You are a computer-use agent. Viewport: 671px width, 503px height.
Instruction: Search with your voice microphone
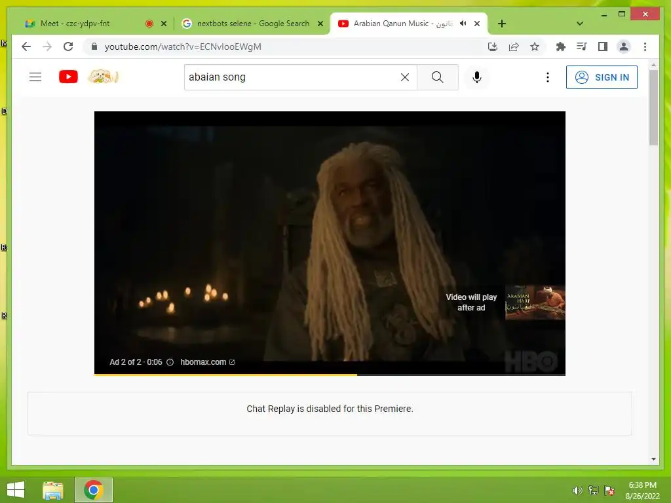pyautogui.click(x=477, y=77)
